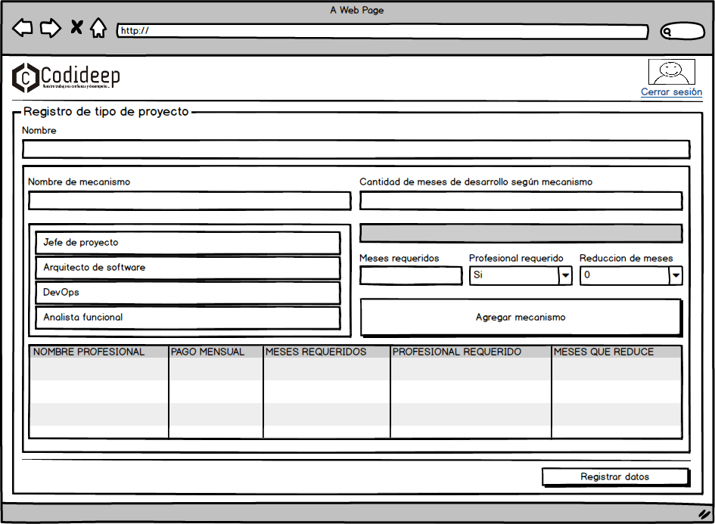Viewport: 715px width, 524px height.
Task: Choose DevOps from the professionals list
Action: coord(188,293)
